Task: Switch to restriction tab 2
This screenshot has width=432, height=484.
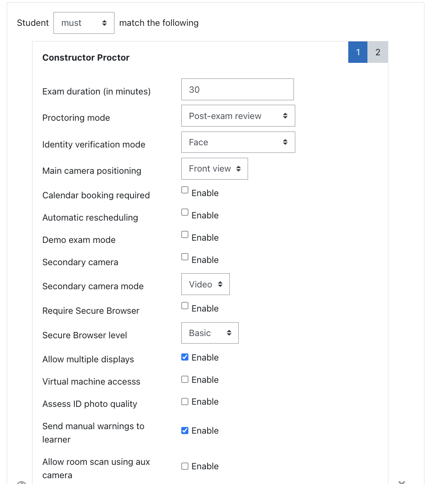Action: 378,52
